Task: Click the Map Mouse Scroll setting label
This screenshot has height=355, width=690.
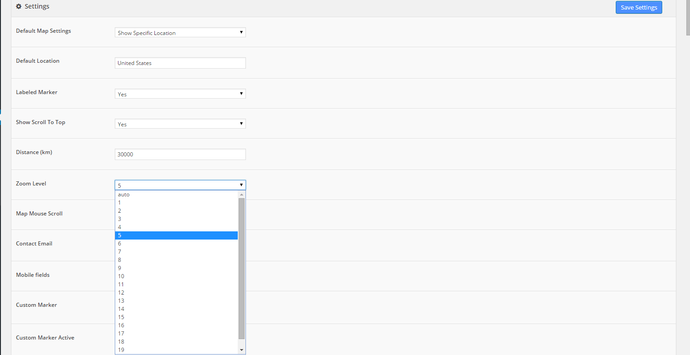Action: pyautogui.click(x=39, y=213)
